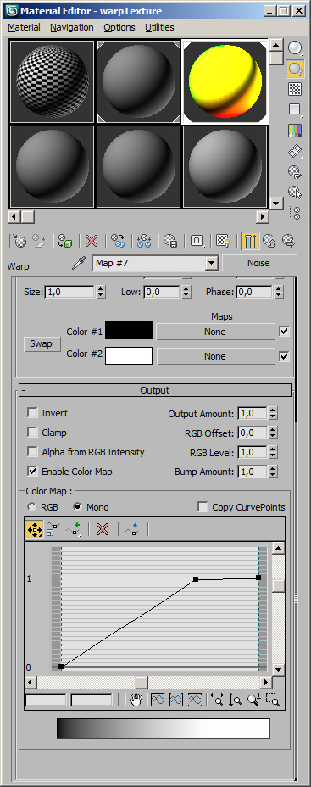Select the eyedropper pick material tool
Image resolution: width=311 pixels, height=787 pixels.
(x=79, y=263)
